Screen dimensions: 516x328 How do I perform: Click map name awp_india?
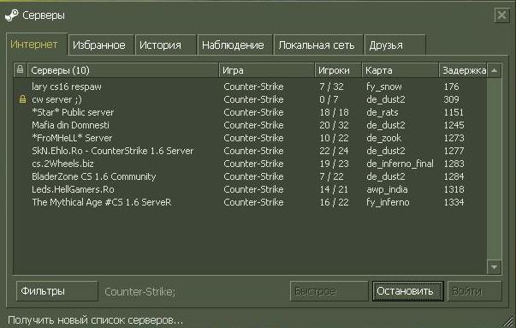point(387,189)
